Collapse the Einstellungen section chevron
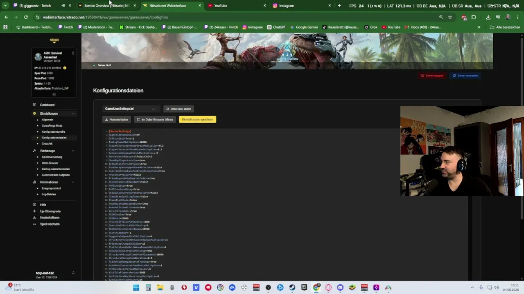The image size is (524, 294). click(73, 114)
